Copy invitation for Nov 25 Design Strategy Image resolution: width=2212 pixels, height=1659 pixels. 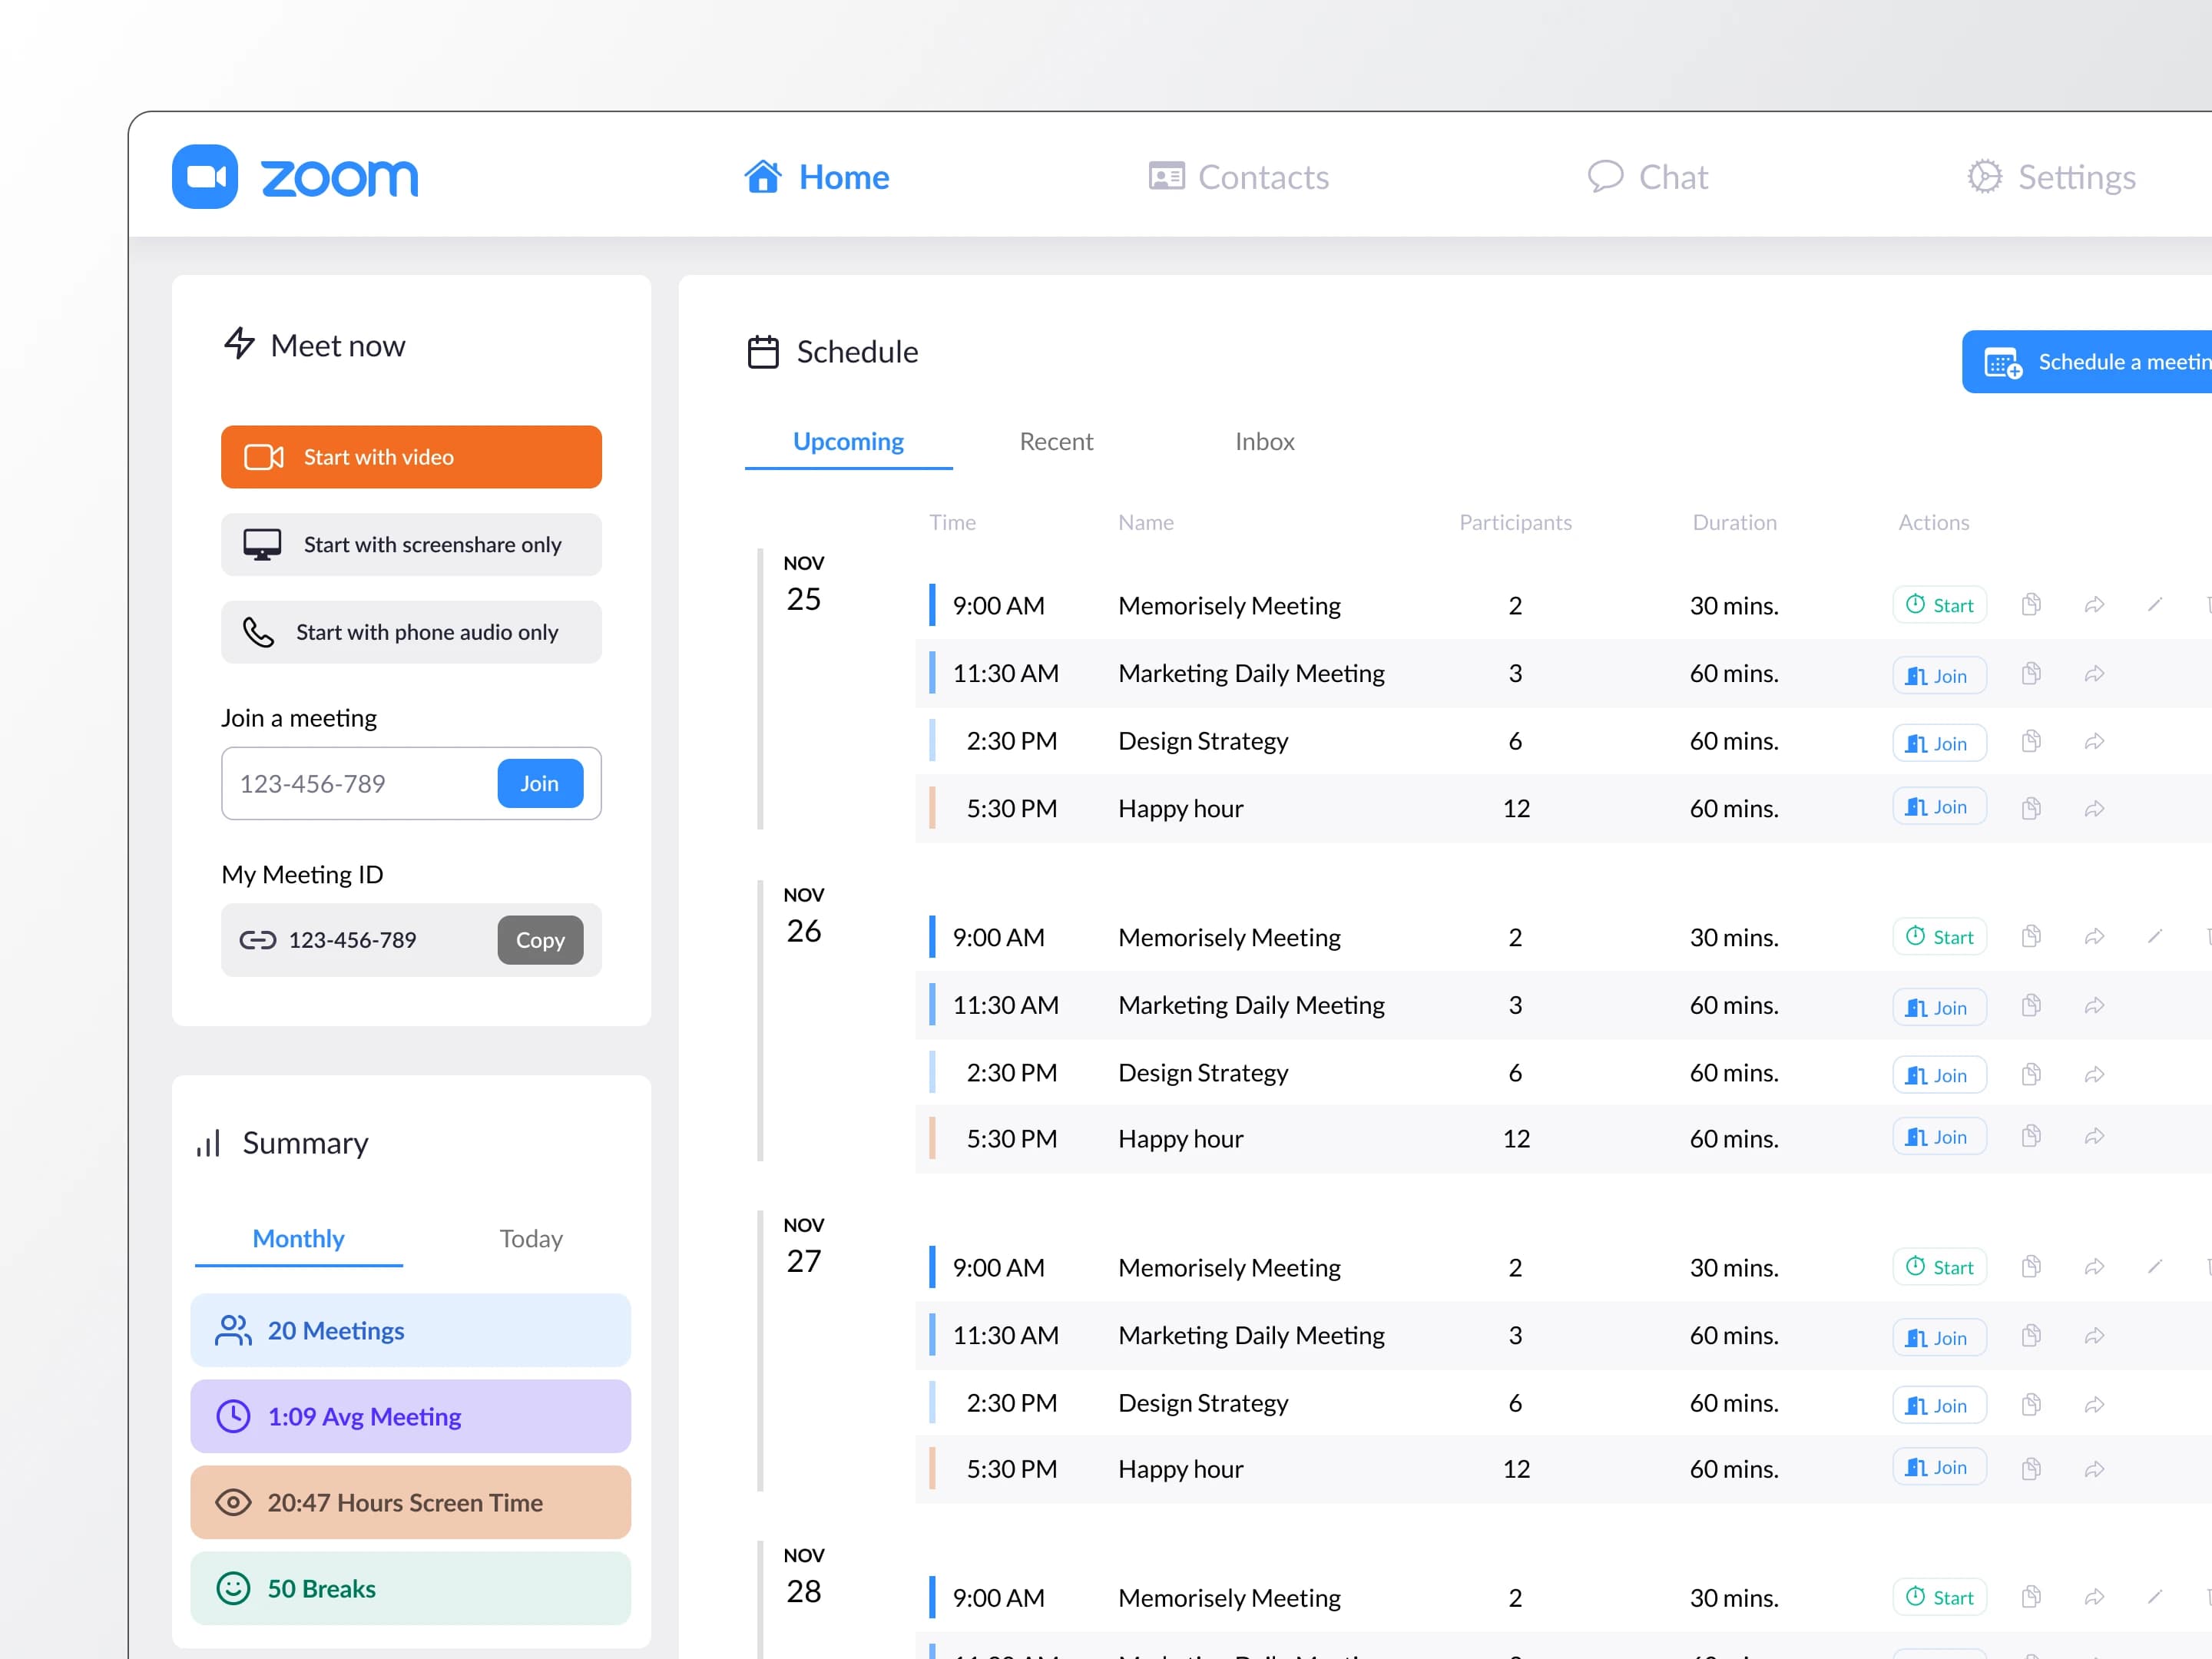point(2031,742)
